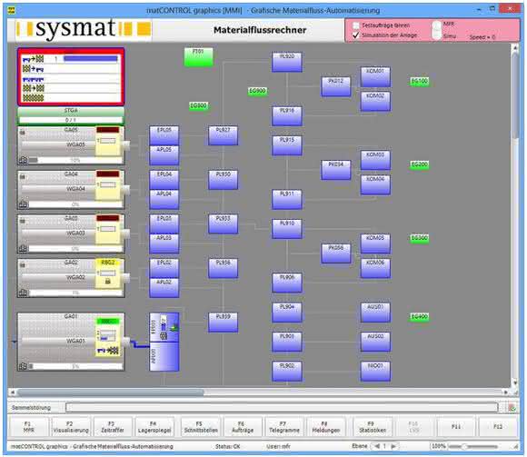Screen dimensions: 527x457
Task: Click the F11 function button
Action: click(456, 427)
